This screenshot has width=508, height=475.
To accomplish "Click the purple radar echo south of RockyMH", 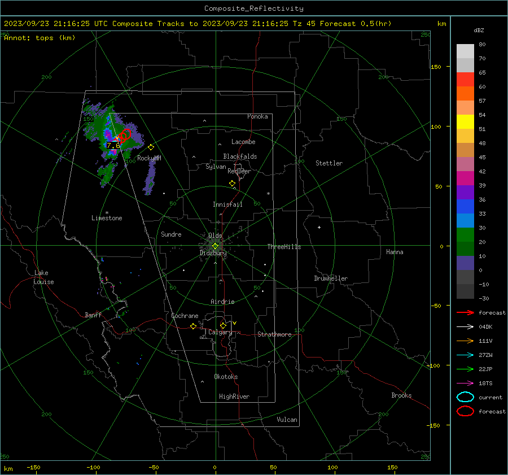I will click(x=150, y=178).
